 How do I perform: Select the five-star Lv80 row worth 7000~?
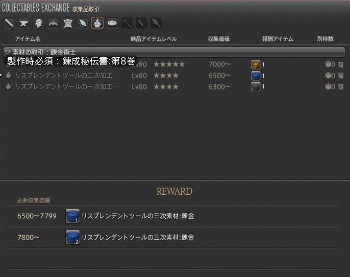tap(168, 64)
